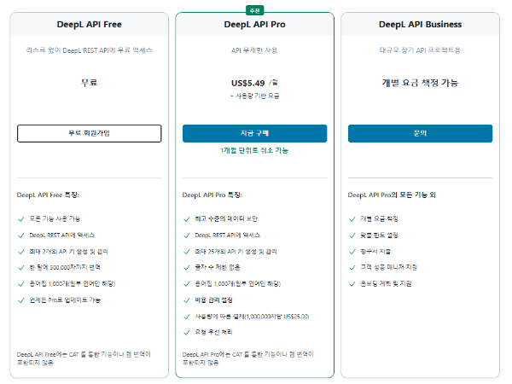Image resolution: width=512 pixels, height=384 pixels.
Task: Click the green 추천 badge above Pro
Action: tap(254, 11)
